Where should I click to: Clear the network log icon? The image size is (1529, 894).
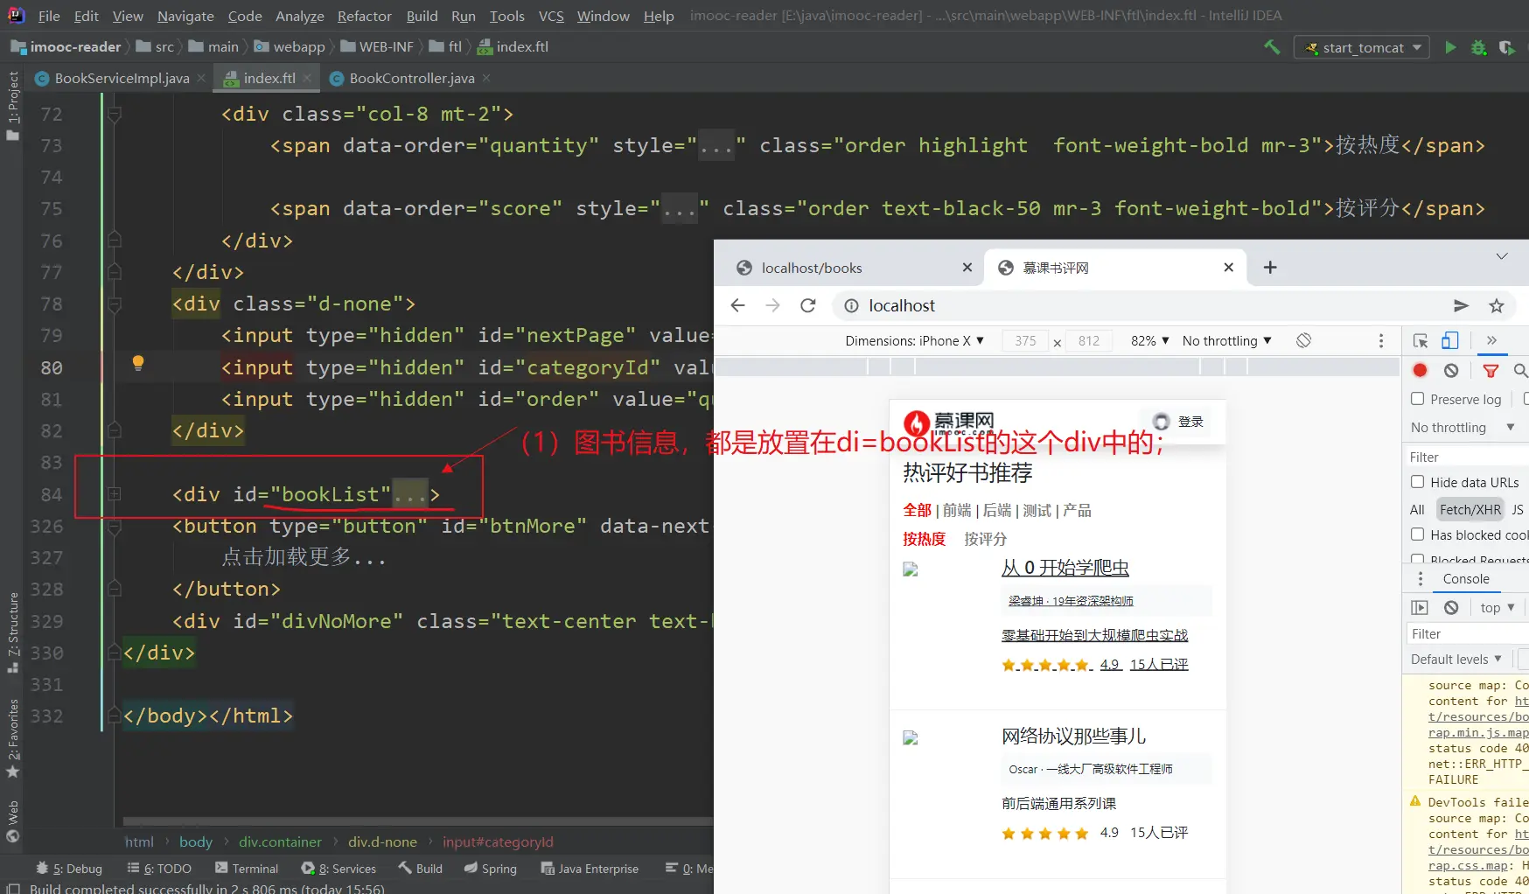[x=1451, y=370]
